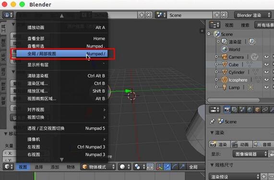Image resolution: width=274 pixels, height=180 pixels.
Task: Open the Blender 渲染 engine dropdown
Action: pyautogui.click(x=253, y=15)
